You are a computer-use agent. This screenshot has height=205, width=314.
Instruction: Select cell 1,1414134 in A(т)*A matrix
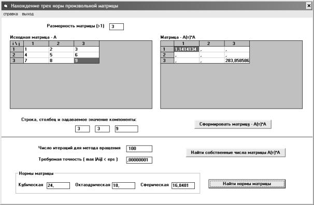(x=187, y=49)
